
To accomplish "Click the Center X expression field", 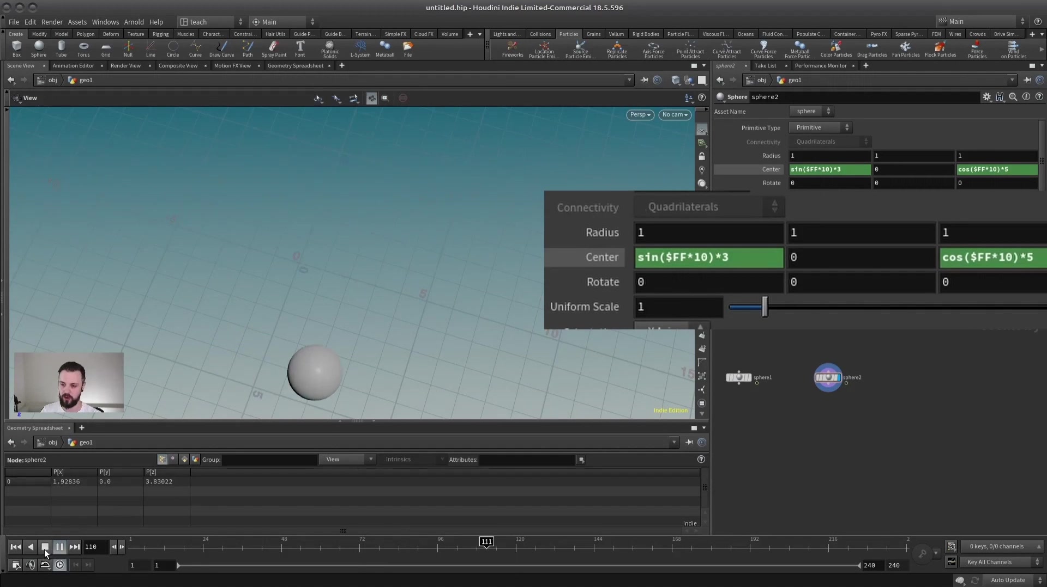I will coord(830,169).
